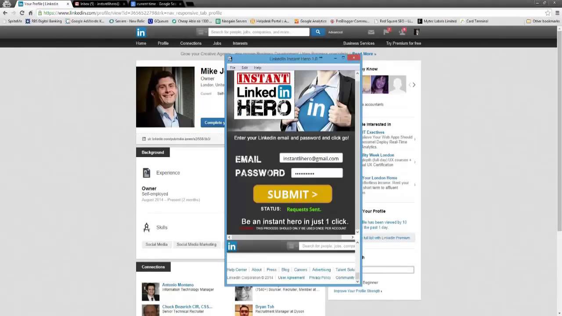Click the Social Media skill tag
Screen dimensions: 562x316
point(156,244)
